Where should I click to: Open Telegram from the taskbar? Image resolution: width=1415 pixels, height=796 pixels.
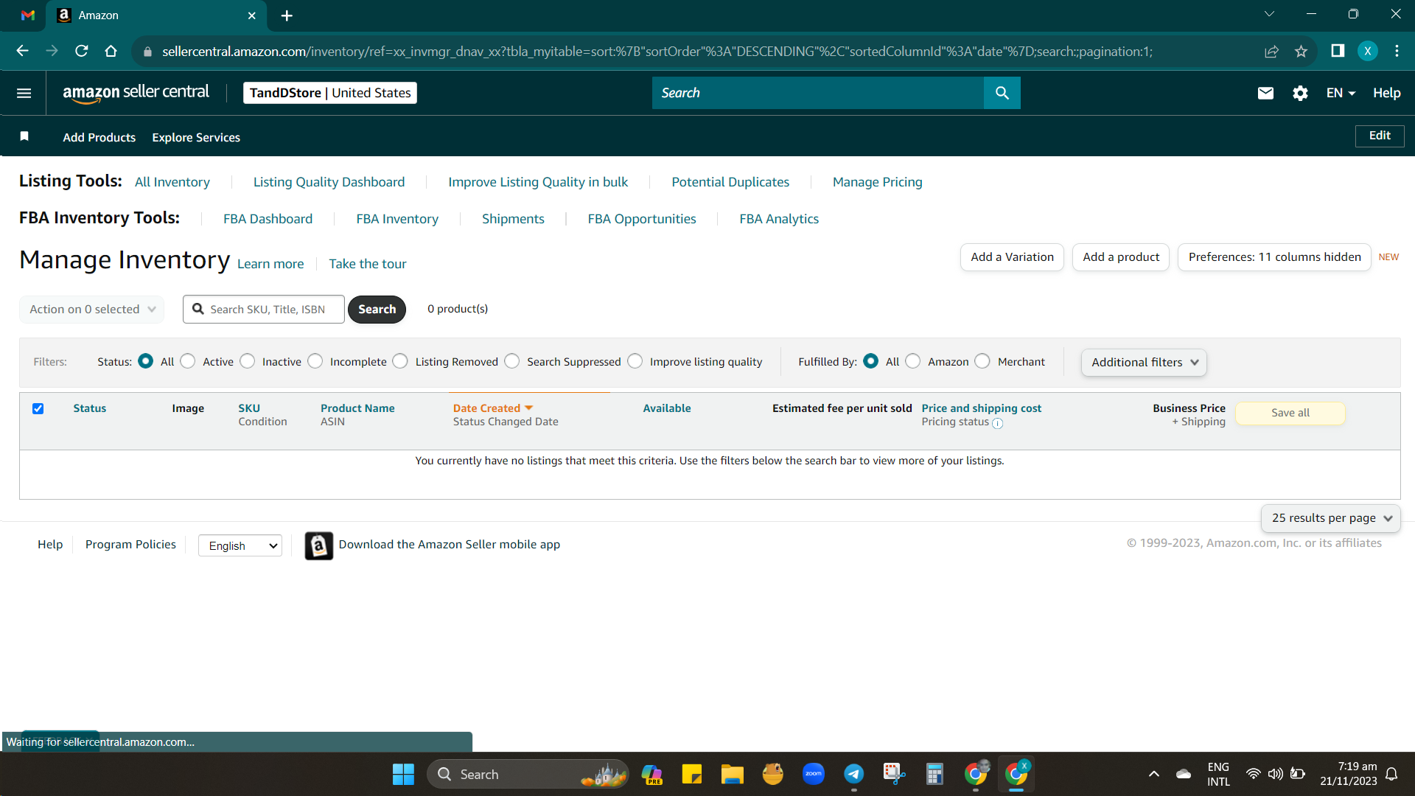coord(853,774)
